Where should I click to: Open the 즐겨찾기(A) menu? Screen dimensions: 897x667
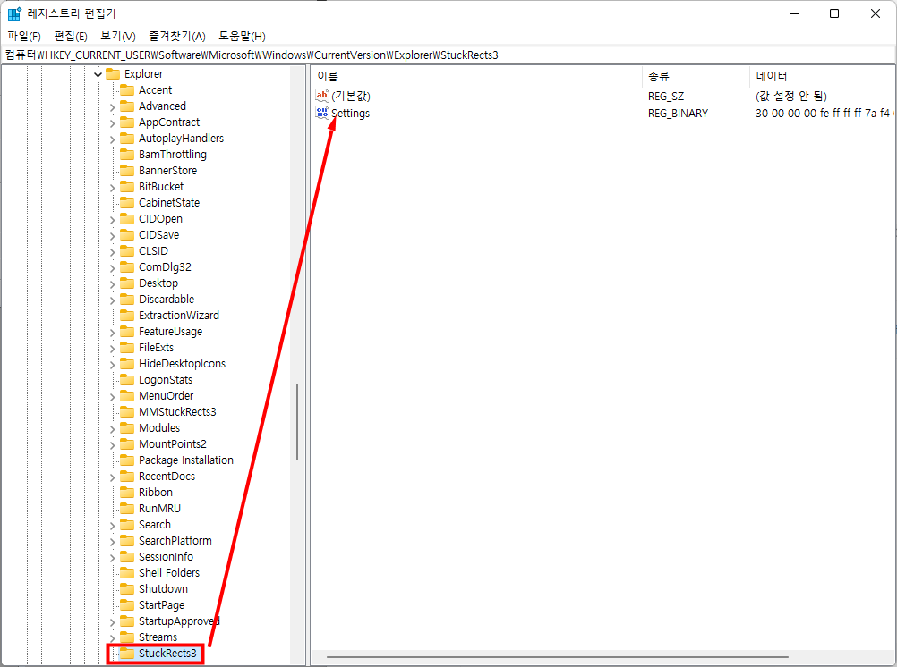click(x=176, y=36)
